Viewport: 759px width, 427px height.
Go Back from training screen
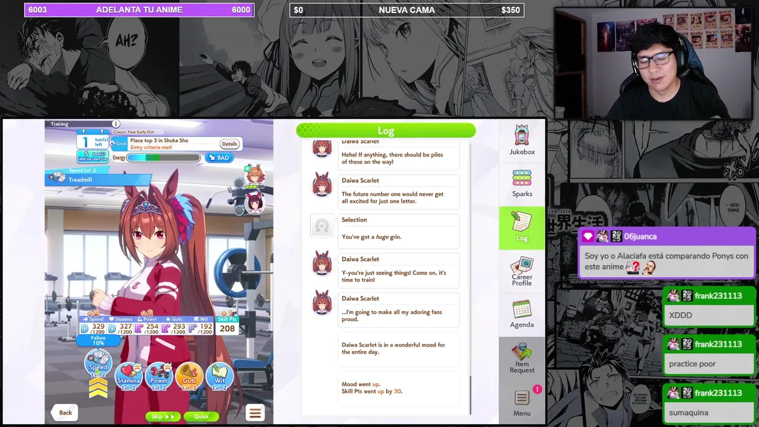(65, 413)
